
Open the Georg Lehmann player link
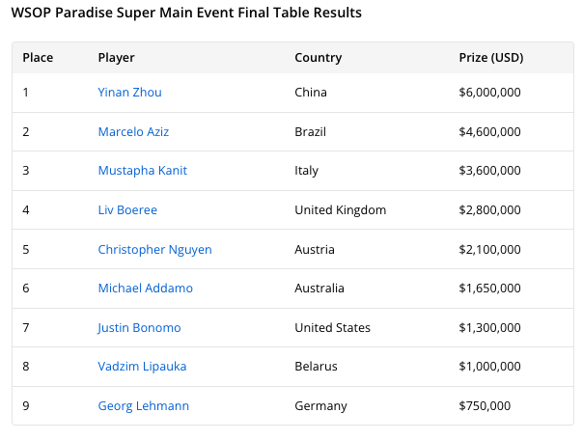pyautogui.click(x=143, y=406)
